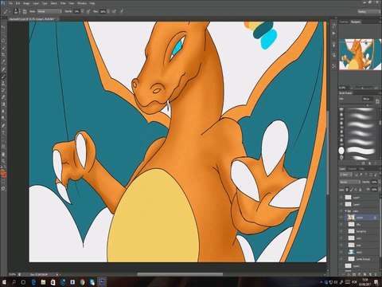Select the Pen tool
The height and width of the screenshot is (287, 382).
(3, 125)
